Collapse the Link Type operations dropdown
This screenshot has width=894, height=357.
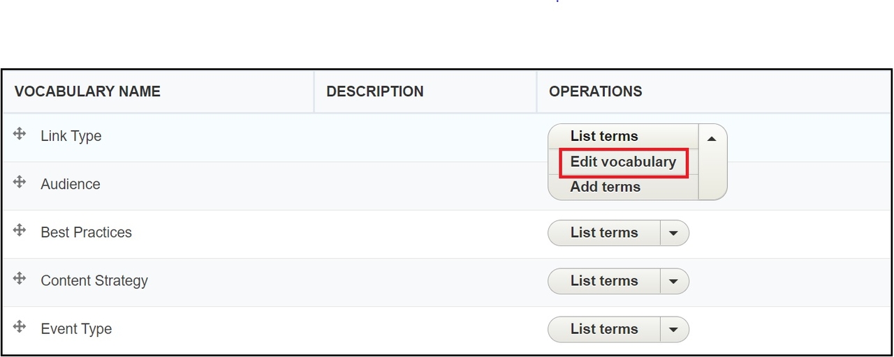point(712,138)
